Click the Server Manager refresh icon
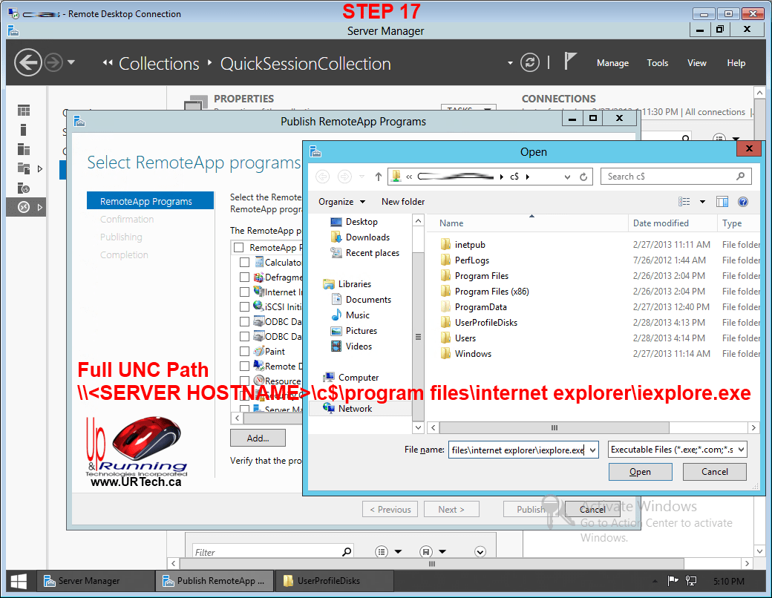Viewport: 772px width, 598px height. (529, 63)
